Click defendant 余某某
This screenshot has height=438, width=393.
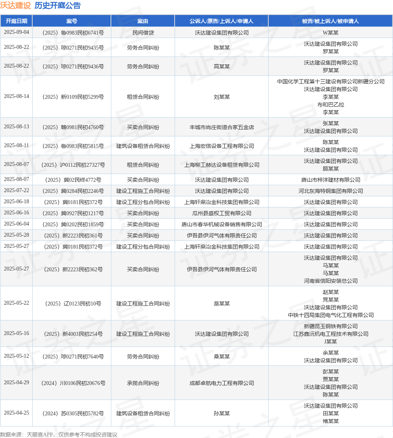click(x=330, y=353)
